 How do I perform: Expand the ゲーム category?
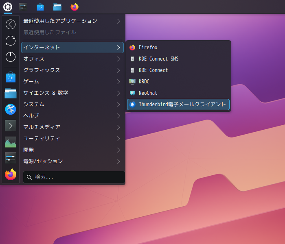point(72,82)
